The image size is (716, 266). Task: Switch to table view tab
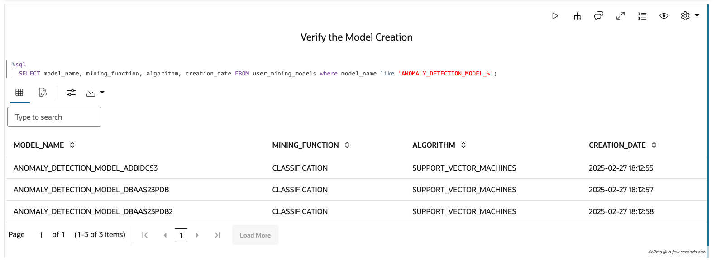coord(19,93)
